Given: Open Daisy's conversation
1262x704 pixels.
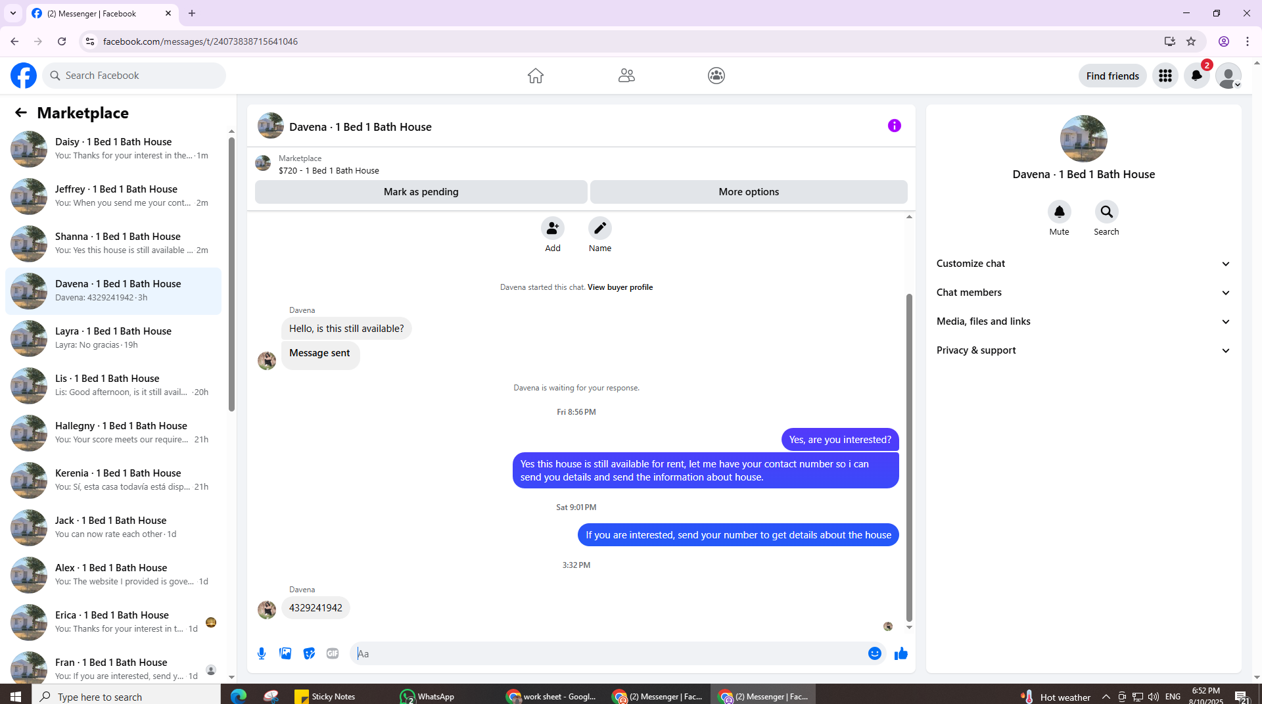Looking at the screenshot, I should [114, 149].
